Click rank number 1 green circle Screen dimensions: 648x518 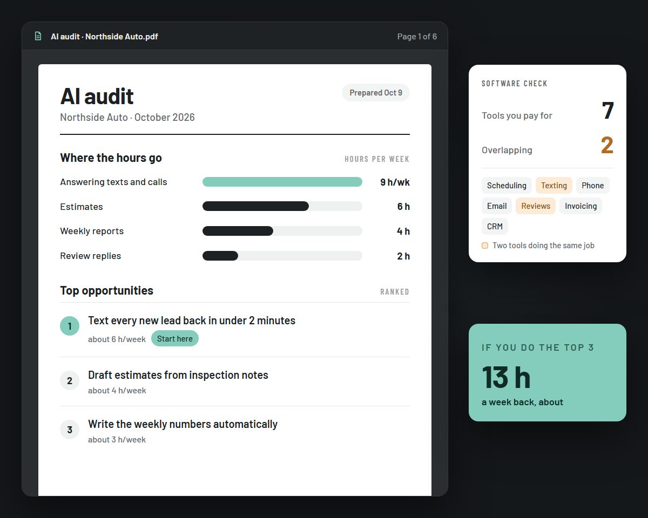[x=70, y=326]
